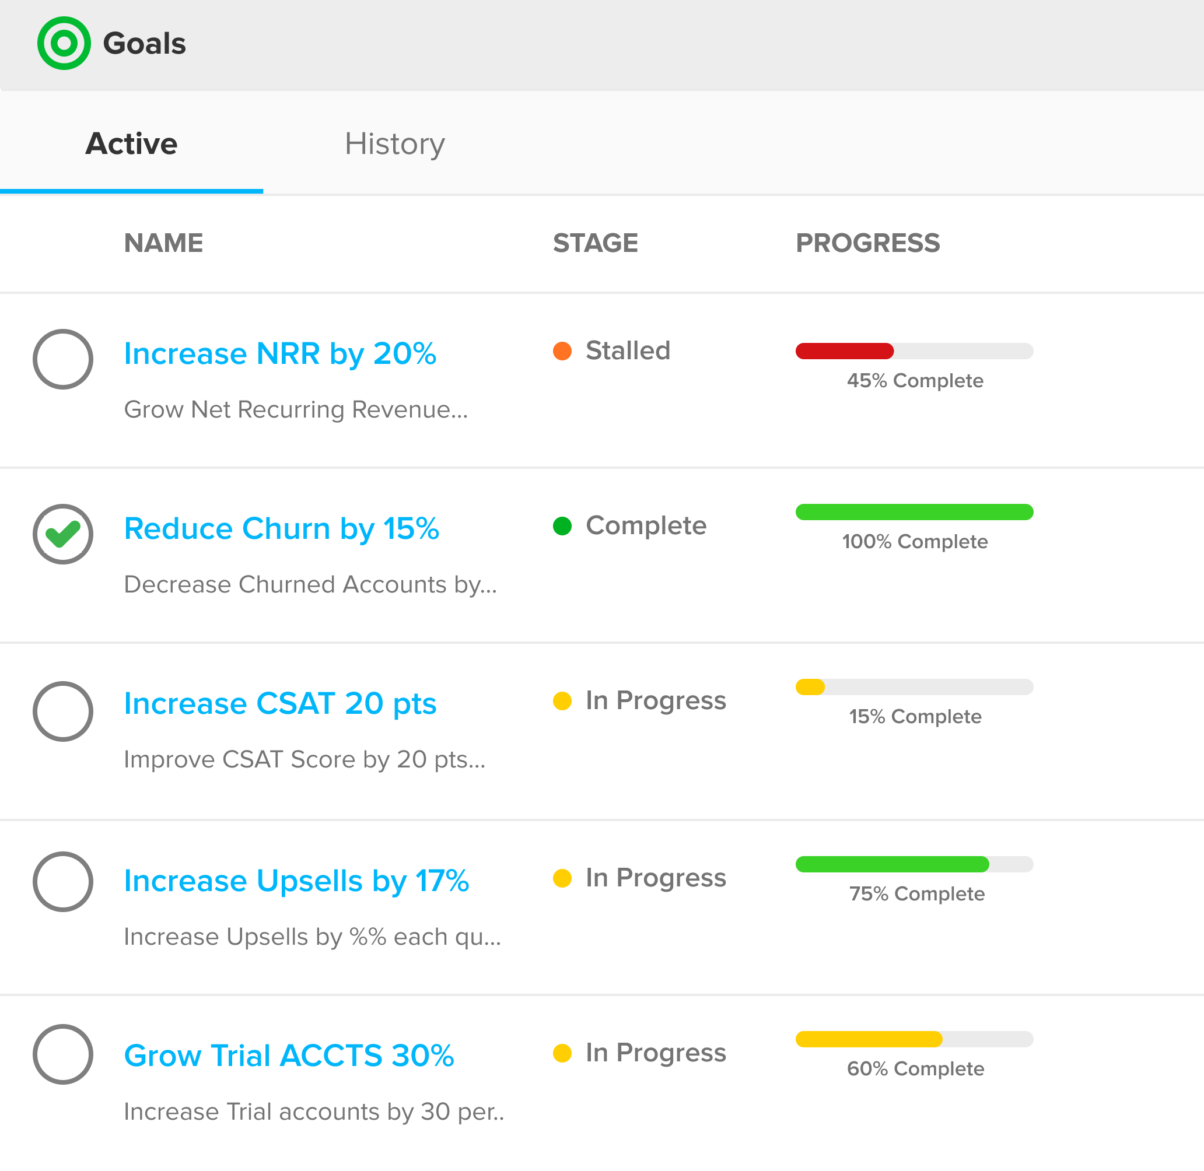Viewport: 1204px width, 1171px height.
Task: Click the circle icon next to Grow Trial ACCTS
Action: 63,1056
